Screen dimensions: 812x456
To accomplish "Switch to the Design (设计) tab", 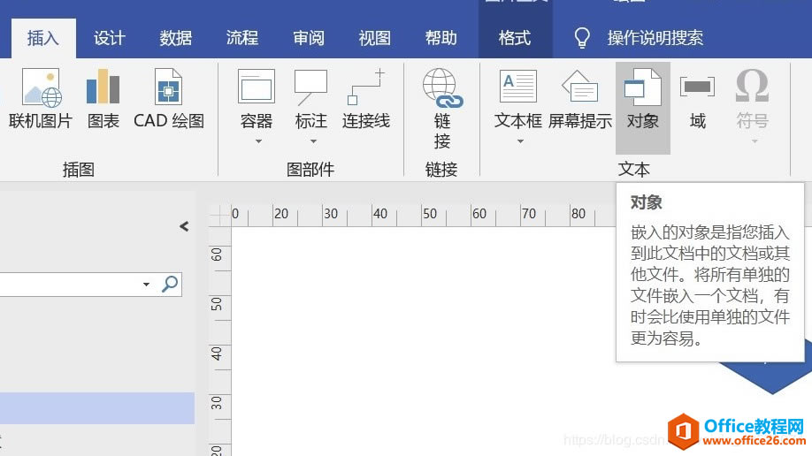I will pos(110,38).
